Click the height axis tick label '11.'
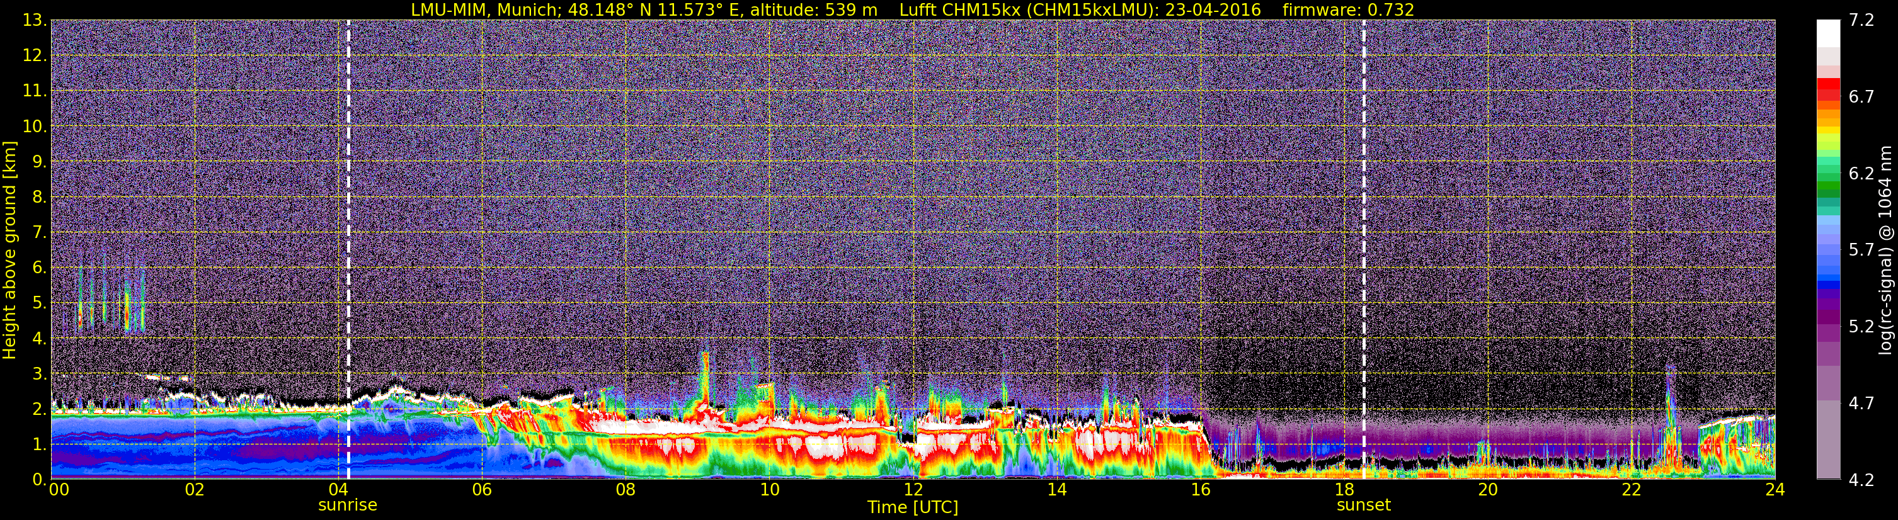1898x520 pixels. coord(35,91)
